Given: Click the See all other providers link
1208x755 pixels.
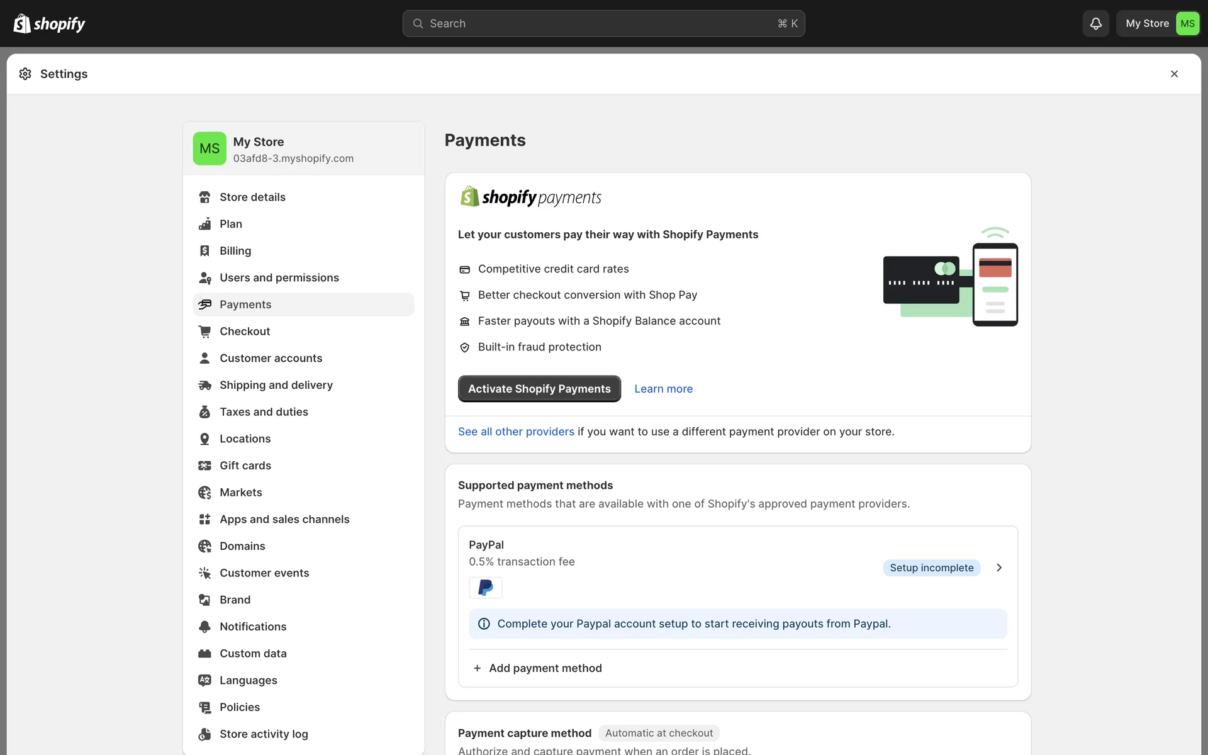Looking at the screenshot, I should point(516,432).
